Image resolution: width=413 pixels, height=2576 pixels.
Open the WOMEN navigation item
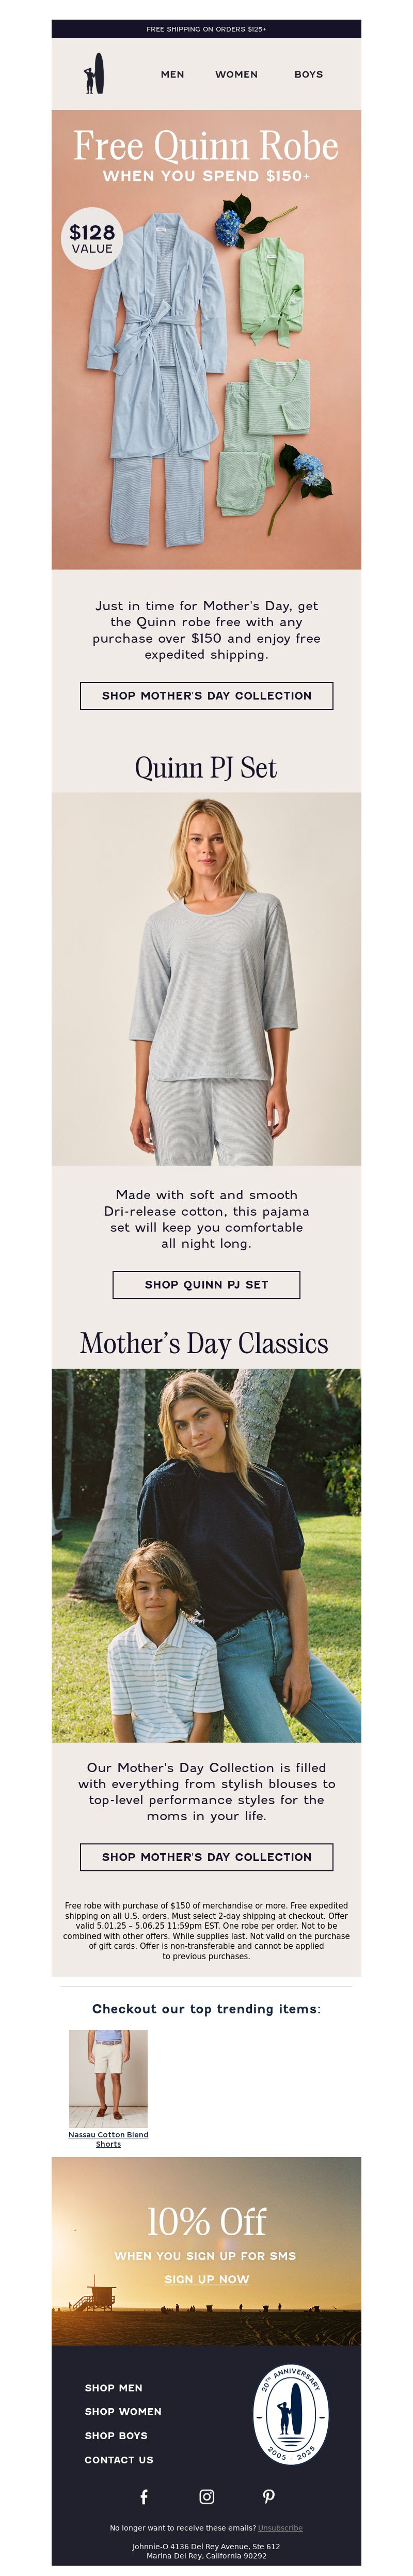coord(236,74)
